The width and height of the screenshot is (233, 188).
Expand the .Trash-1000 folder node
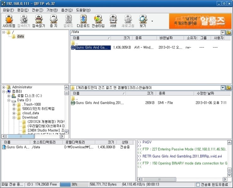pyautogui.click(x=14, y=104)
